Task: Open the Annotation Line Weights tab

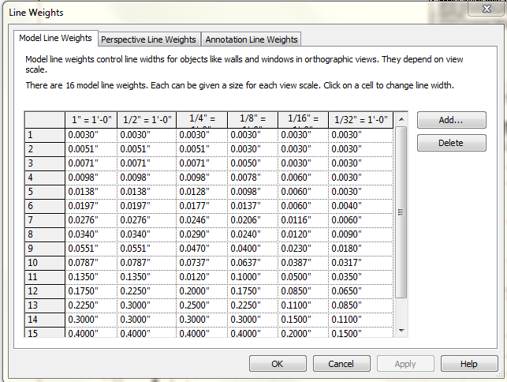Action: tap(251, 39)
